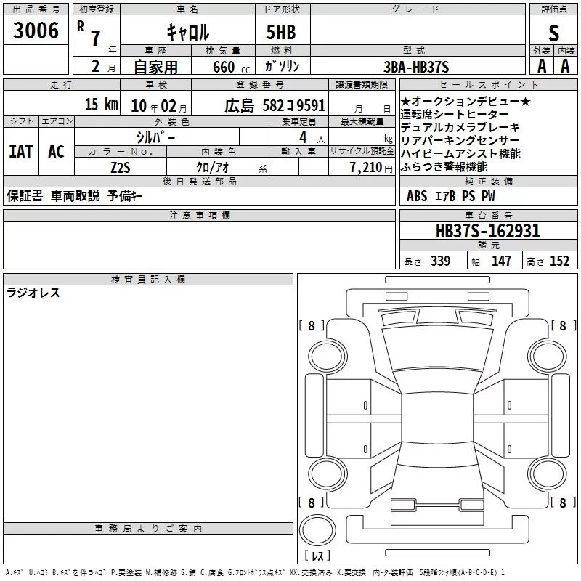Click the 注意事項欄 header
Screen dimensions: 581x581
coord(199,215)
